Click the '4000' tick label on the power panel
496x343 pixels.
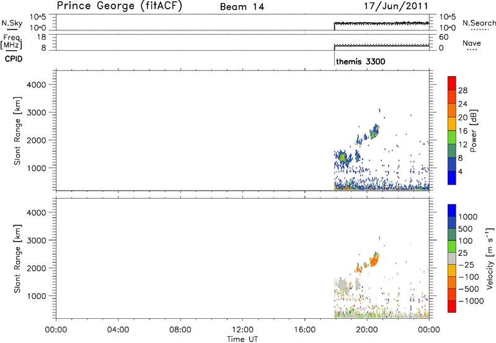[x=37, y=85]
